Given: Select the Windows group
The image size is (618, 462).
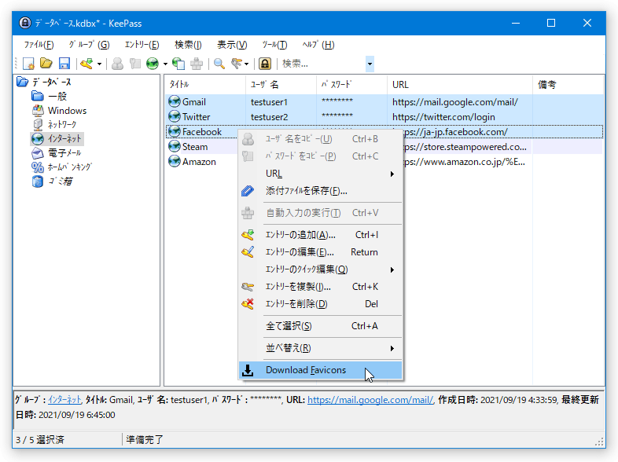Looking at the screenshot, I should 67,110.
